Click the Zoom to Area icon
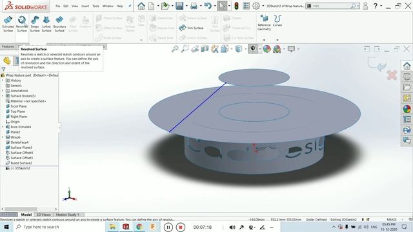This screenshot has width=413, height=232. coord(185,49)
